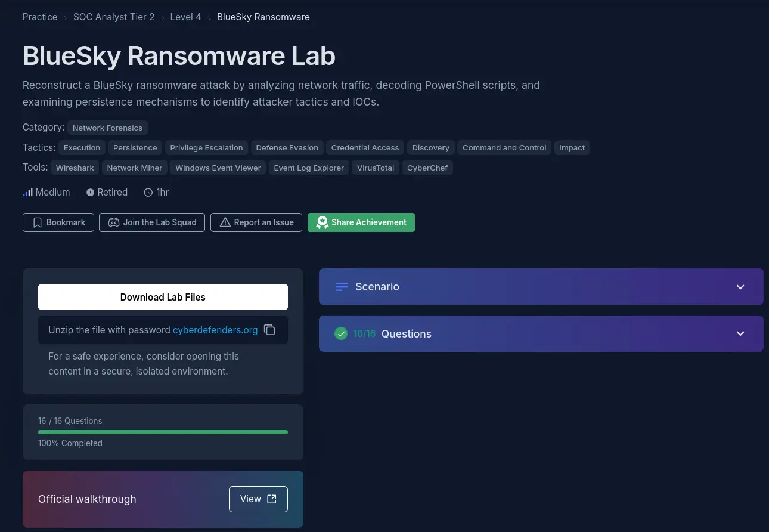Screen dimensions: 769x532
Task: Click the external-link icon beside View
Action: click(272, 499)
